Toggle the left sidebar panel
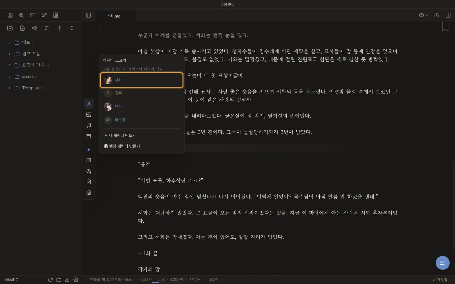The height and width of the screenshot is (284, 455). point(88,15)
